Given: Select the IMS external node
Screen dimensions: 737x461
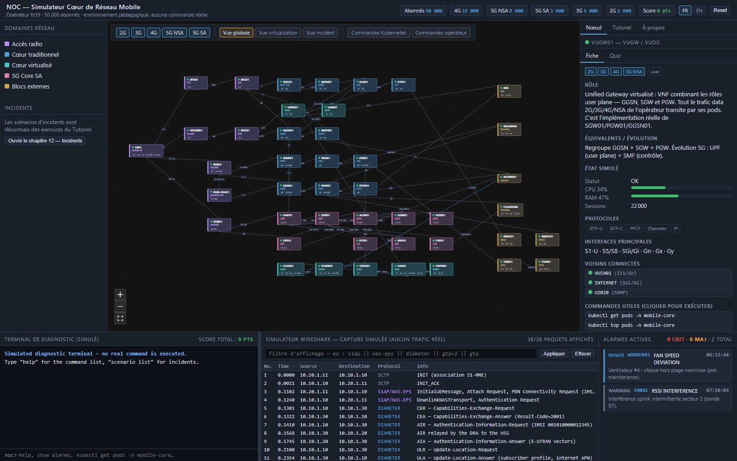Looking at the screenshot, I should click(509, 91).
